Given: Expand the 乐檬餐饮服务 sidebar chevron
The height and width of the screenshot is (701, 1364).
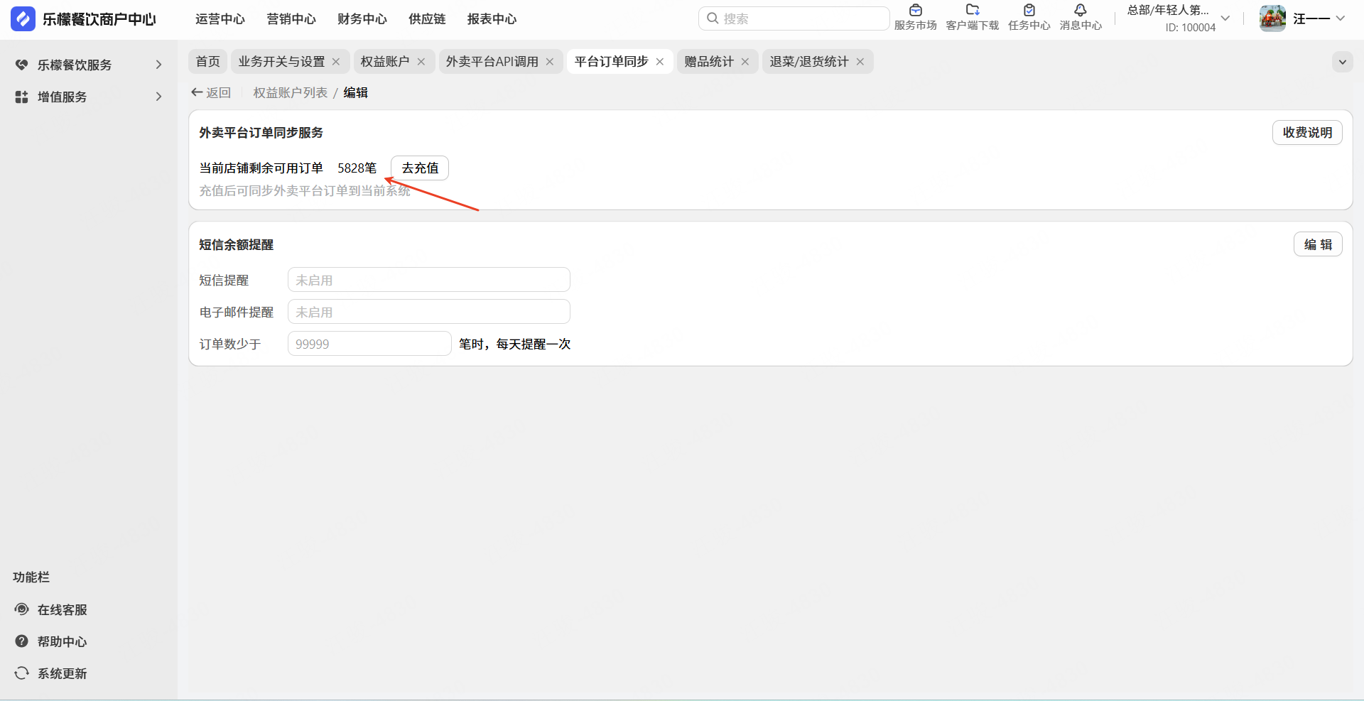Looking at the screenshot, I should [158, 65].
